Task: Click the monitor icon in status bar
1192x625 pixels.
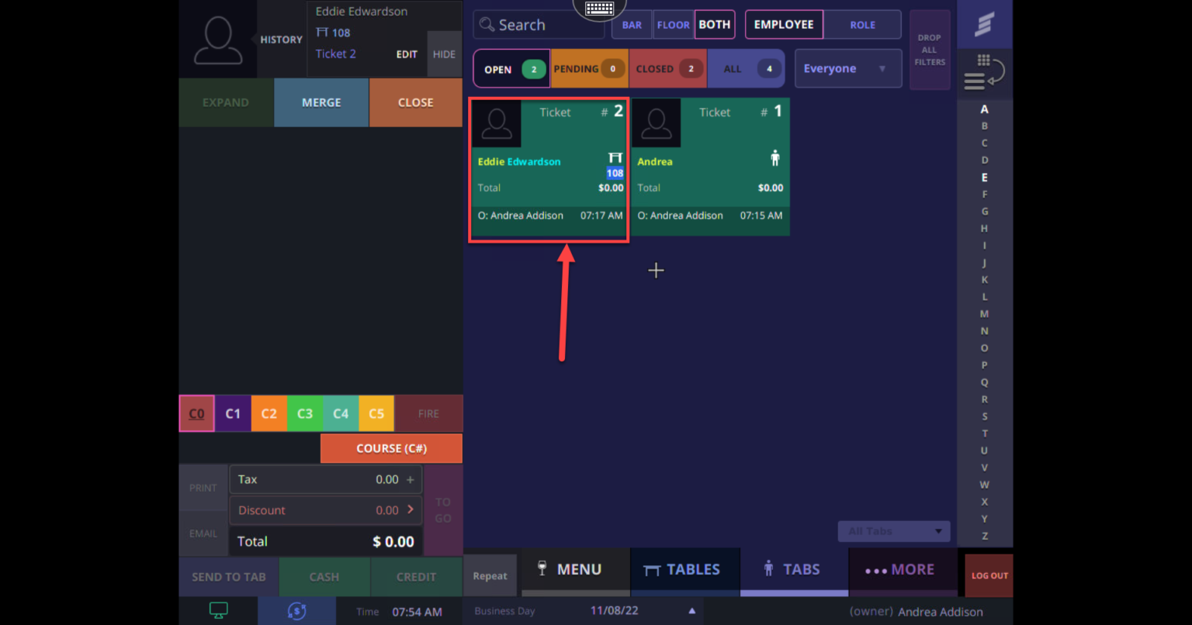Action: [x=219, y=611]
